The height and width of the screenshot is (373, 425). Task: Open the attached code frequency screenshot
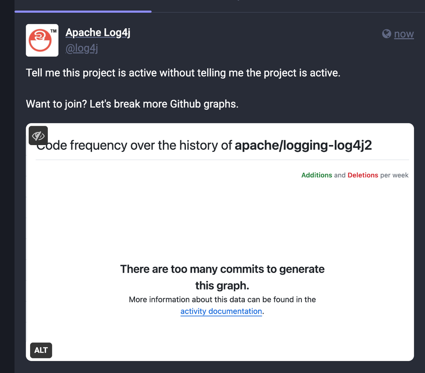[x=220, y=242]
